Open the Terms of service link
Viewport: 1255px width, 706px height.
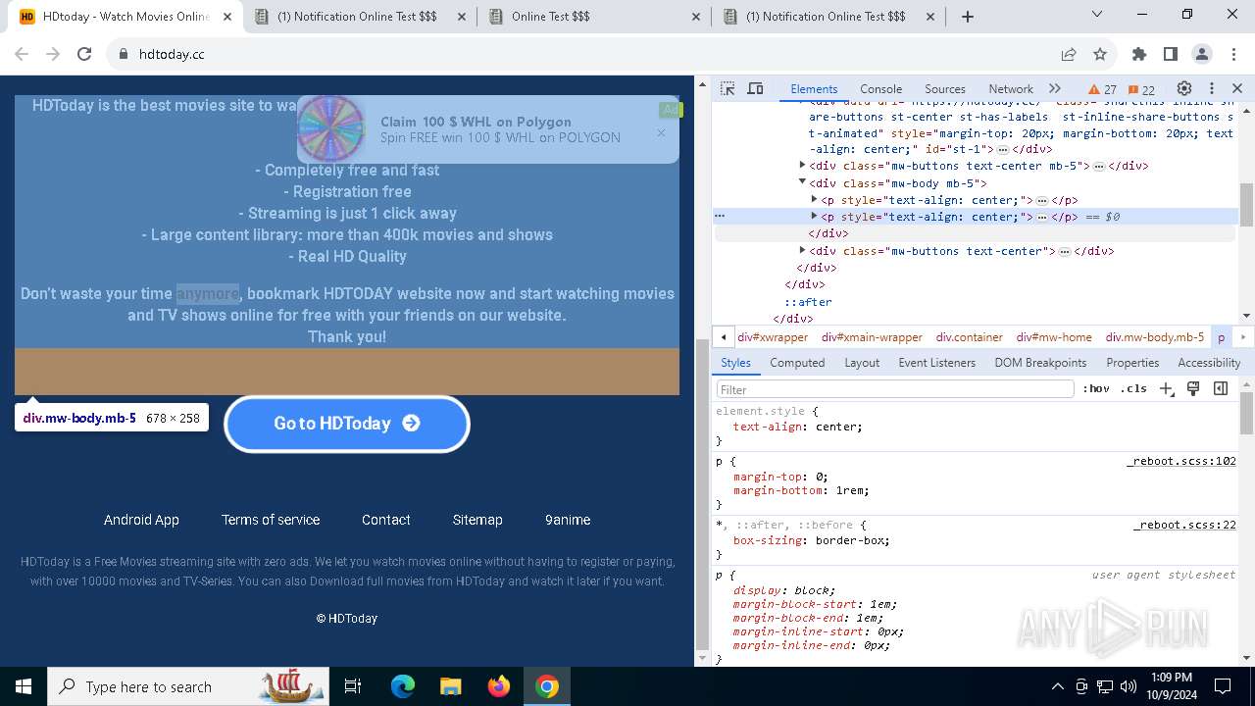click(271, 520)
